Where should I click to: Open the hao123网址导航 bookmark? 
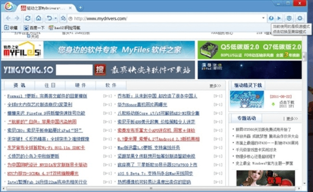65,28
